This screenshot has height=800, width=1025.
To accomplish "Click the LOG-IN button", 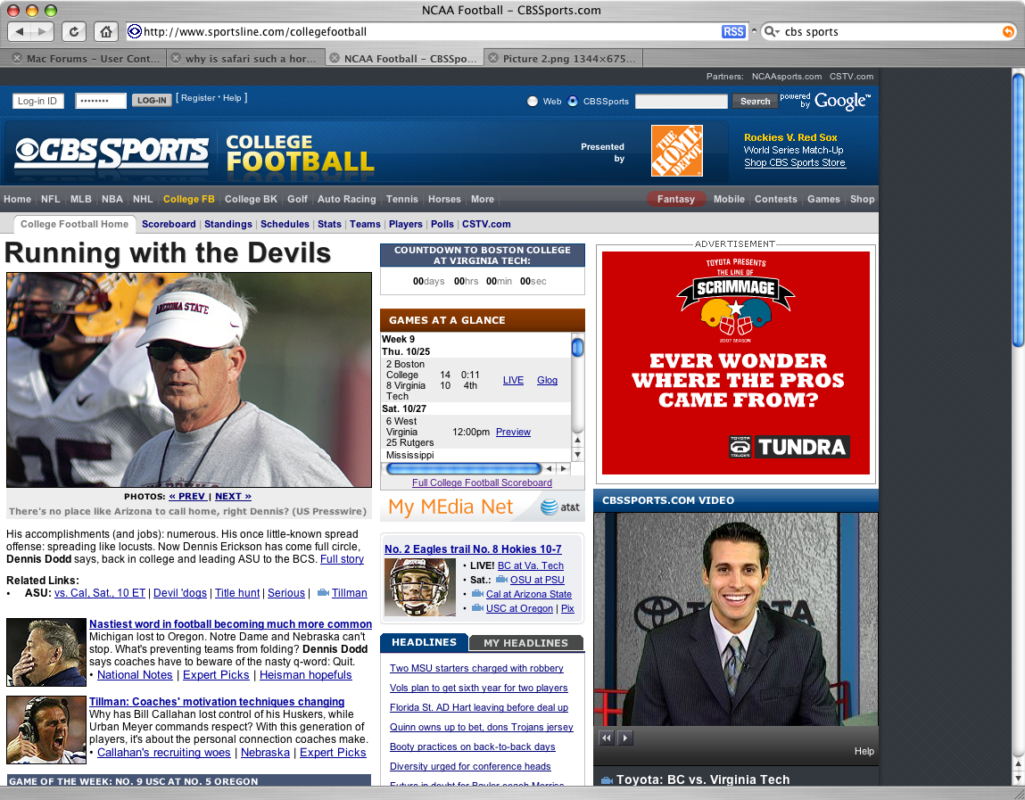I will [x=152, y=100].
